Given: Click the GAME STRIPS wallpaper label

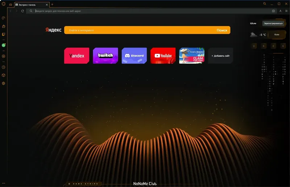Looking at the screenshot, I should pos(84,184).
